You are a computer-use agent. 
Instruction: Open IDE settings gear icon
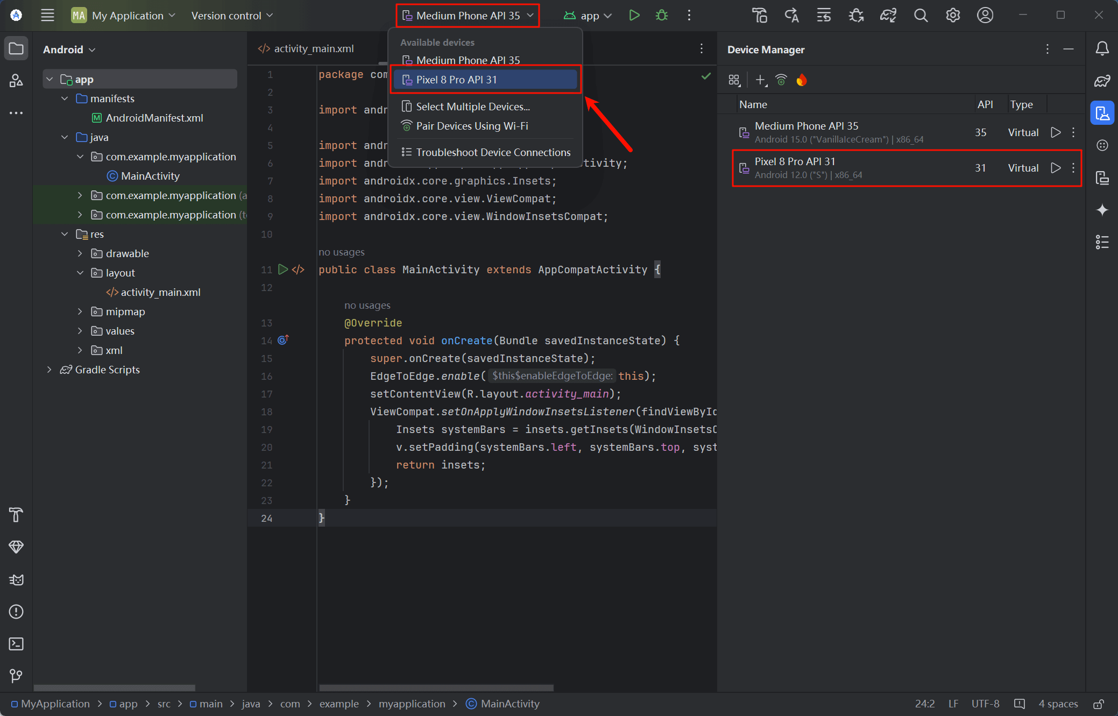[x=953, y=16]
